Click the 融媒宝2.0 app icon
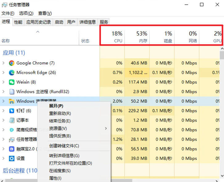224x182 pixels. (x=12, y=149)
